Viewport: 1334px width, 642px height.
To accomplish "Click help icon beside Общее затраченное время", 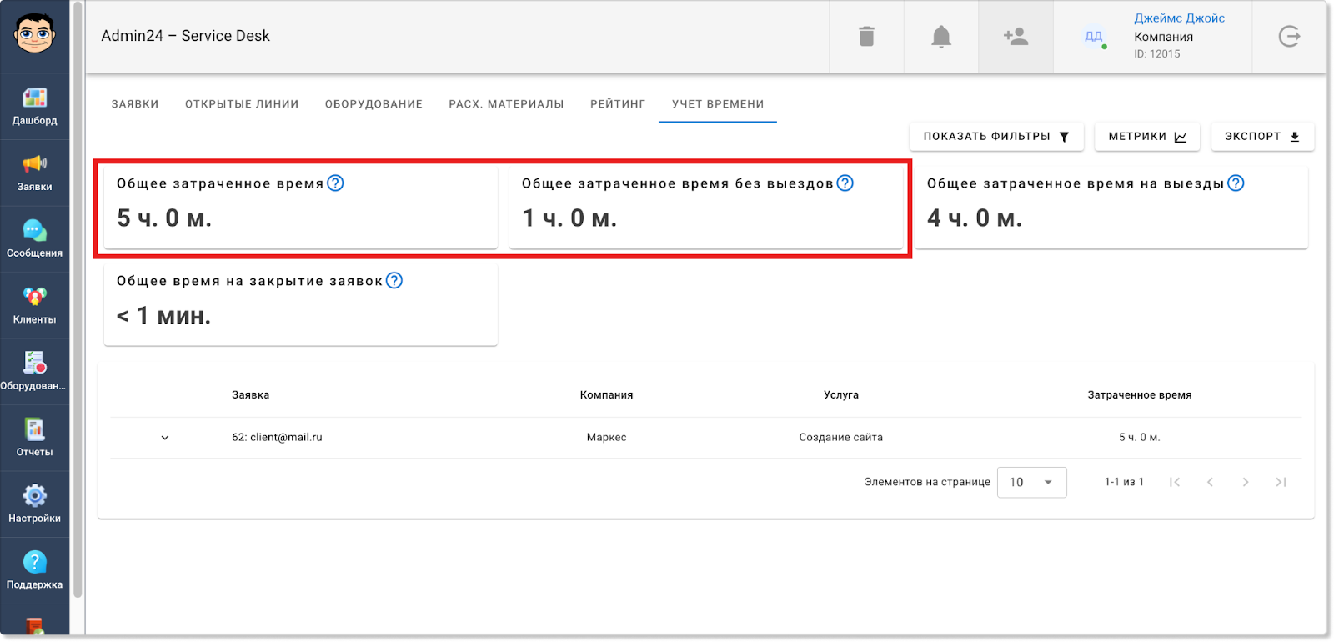I will 335,183.
